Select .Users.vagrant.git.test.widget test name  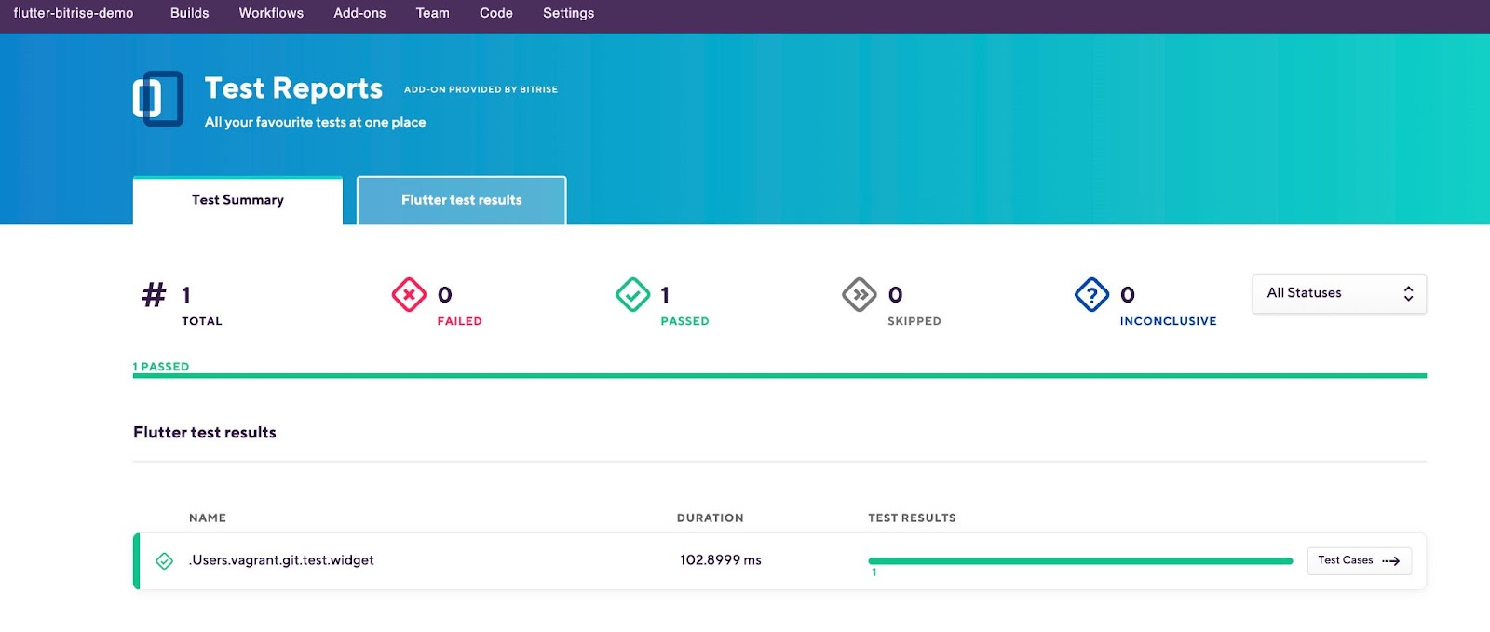click(x=281, y=560)
